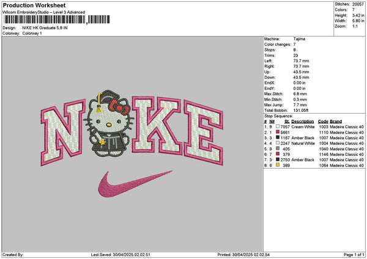Select the Natural White color swatch
367x259 pixels.
[x=278, y=143]
